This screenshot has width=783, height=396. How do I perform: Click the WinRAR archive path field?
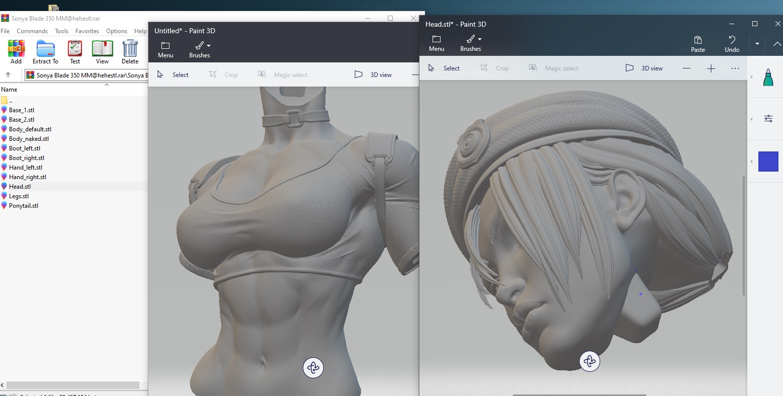coord(86,75)
